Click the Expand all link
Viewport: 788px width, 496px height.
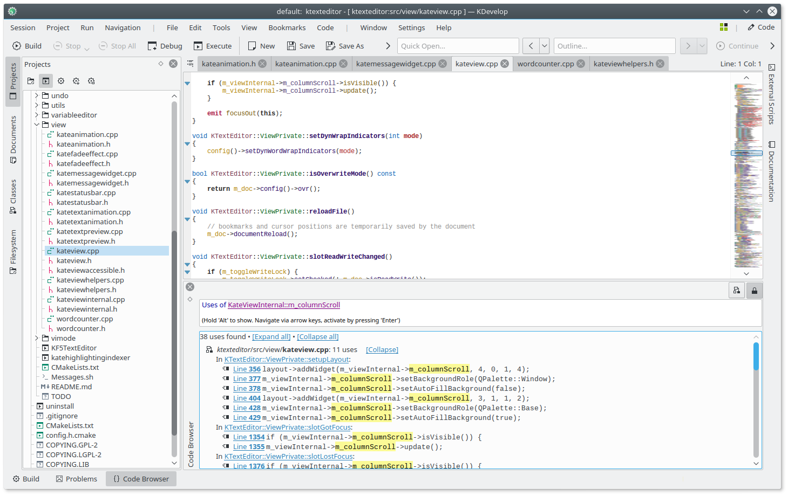pos(271,336)
